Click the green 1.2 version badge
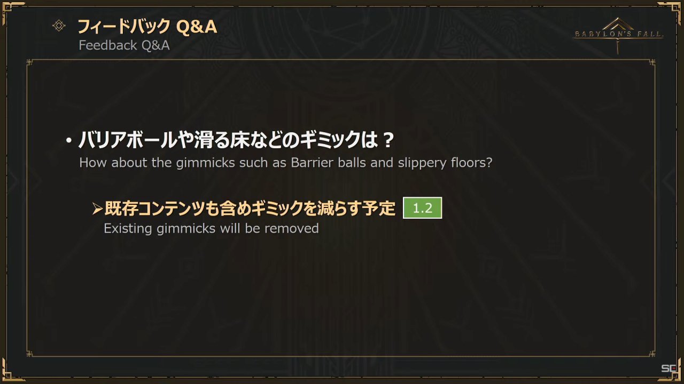The height and width of the screenshot is (384, 684). point(422,208)
